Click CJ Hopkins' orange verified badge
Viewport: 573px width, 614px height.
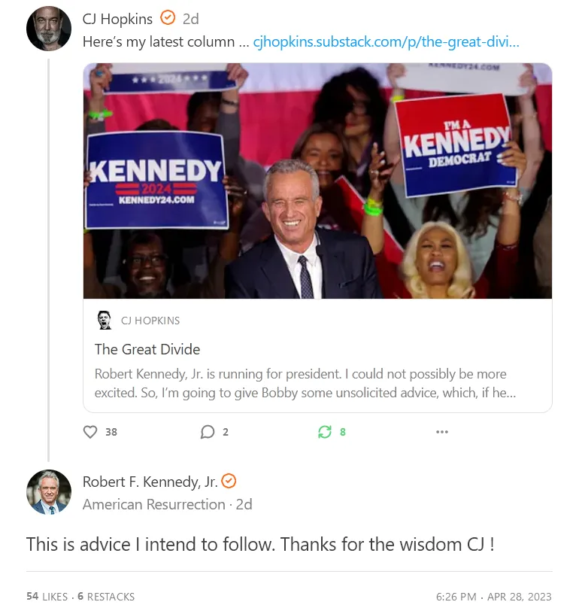point(168,18)
